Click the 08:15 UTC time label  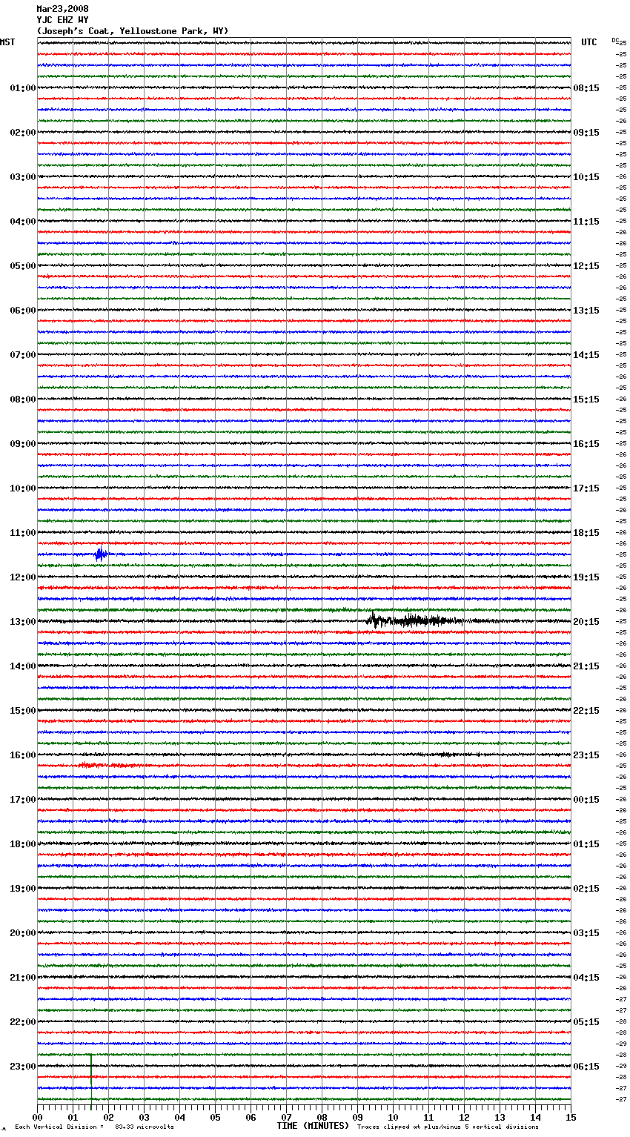(586, 88)
